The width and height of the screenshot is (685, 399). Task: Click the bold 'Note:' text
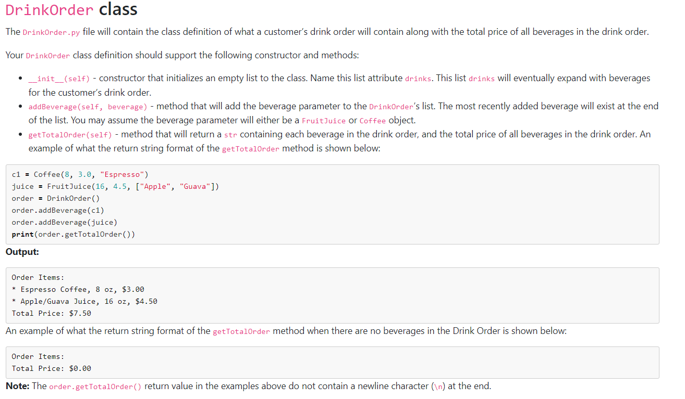coord(18,386)
